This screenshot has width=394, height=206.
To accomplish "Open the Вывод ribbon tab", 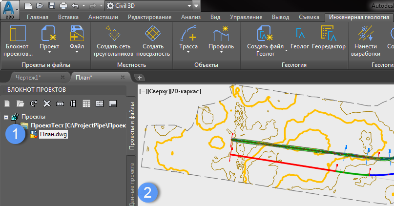I will [x=280, y=17].
